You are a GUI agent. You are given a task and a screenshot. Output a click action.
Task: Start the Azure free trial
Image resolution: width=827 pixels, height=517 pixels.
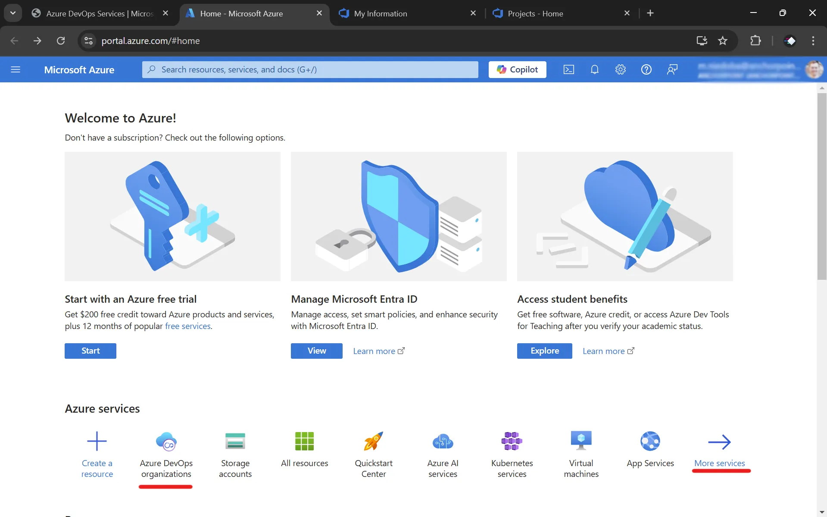(90, 351)
